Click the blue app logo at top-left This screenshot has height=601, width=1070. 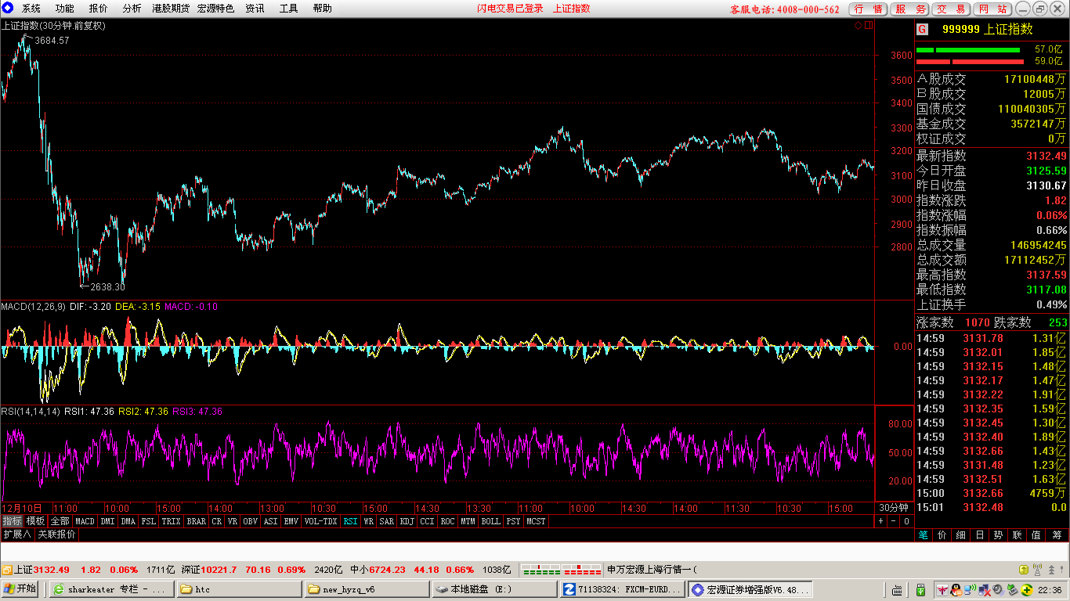tap(8, 9)
